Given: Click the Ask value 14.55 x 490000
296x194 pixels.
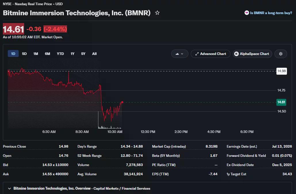Looking at the screenshot, I should tap(55, 174).
